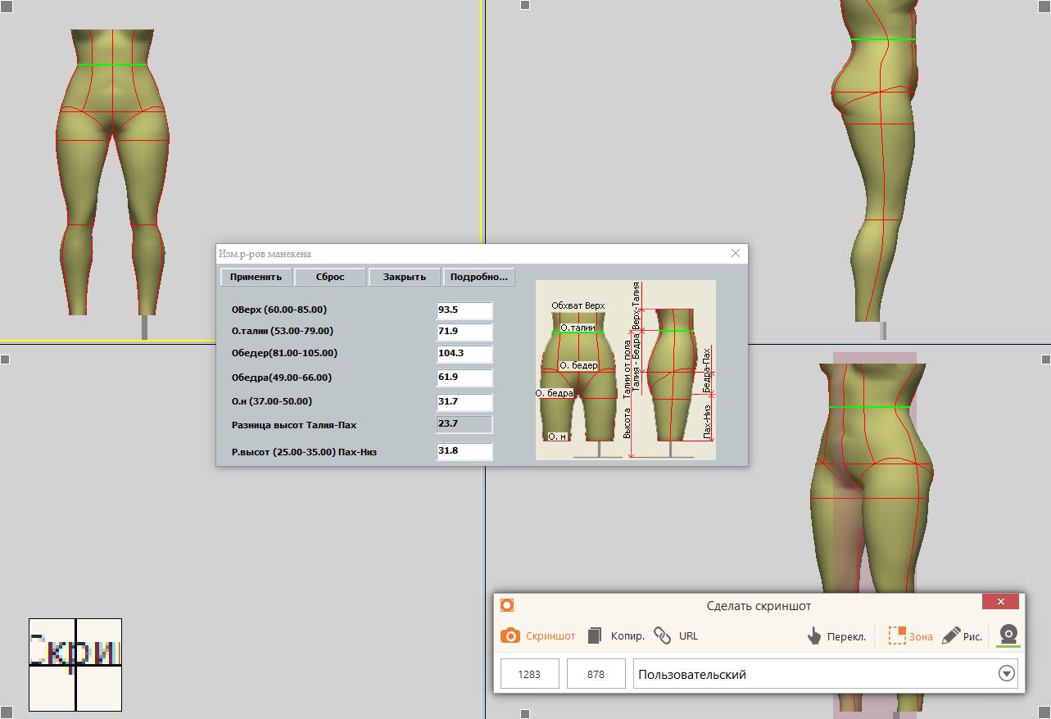The image size is (1051, 719).
Task: Open Подробно... detailed settings
Action: point(479,277)
